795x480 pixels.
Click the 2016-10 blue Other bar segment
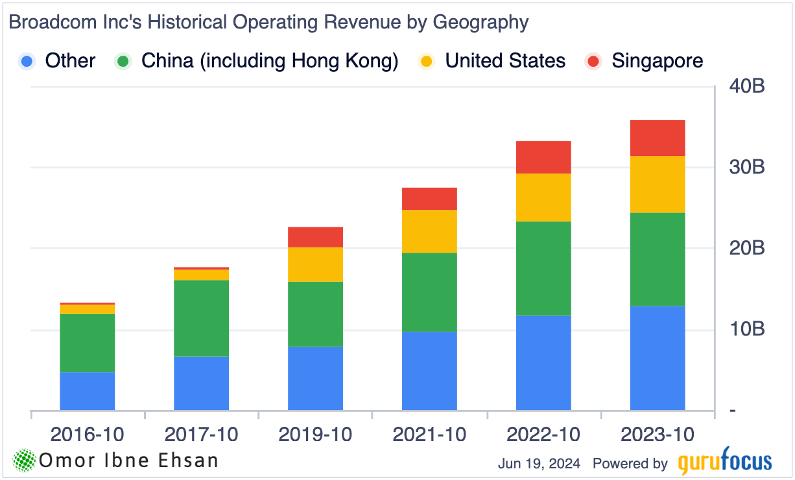88,391
